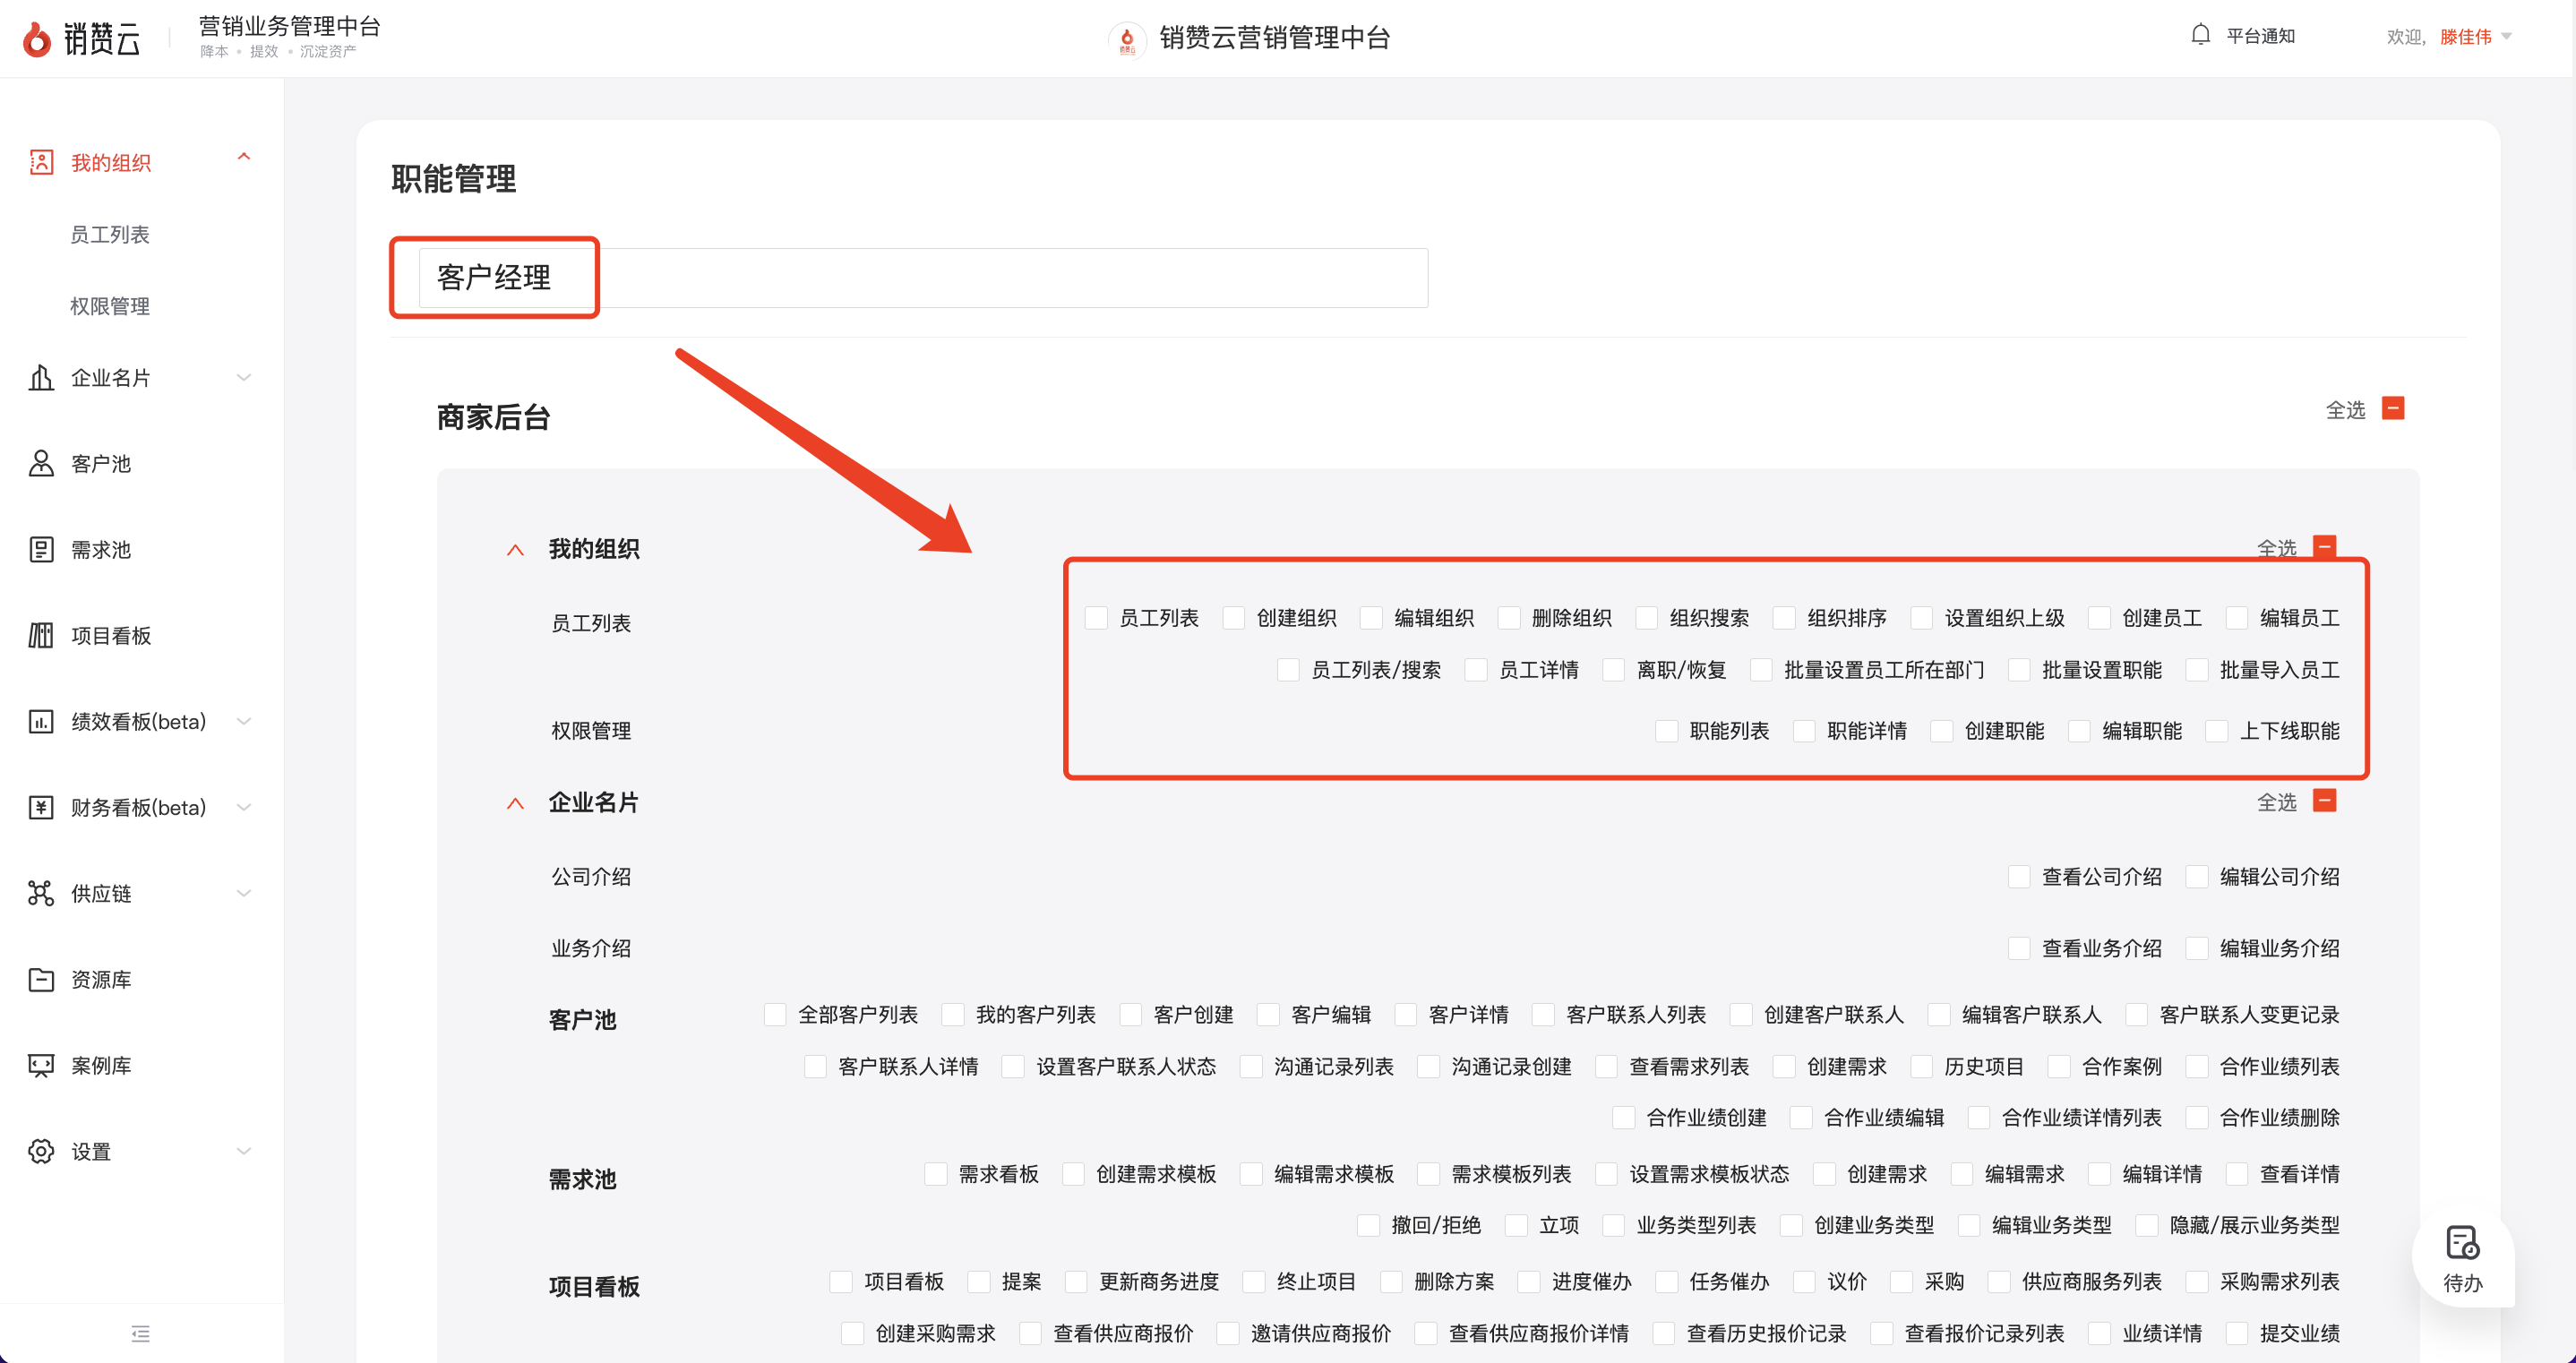The width and height of the screenshot is (2576, 1363).
Task: Tick the 创建业务类型 checkbox
Action: pyautogui.click(x=1791, y=1224)
